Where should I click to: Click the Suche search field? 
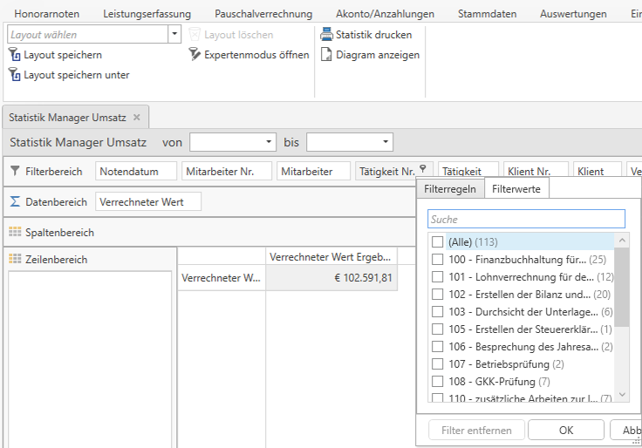526,219
